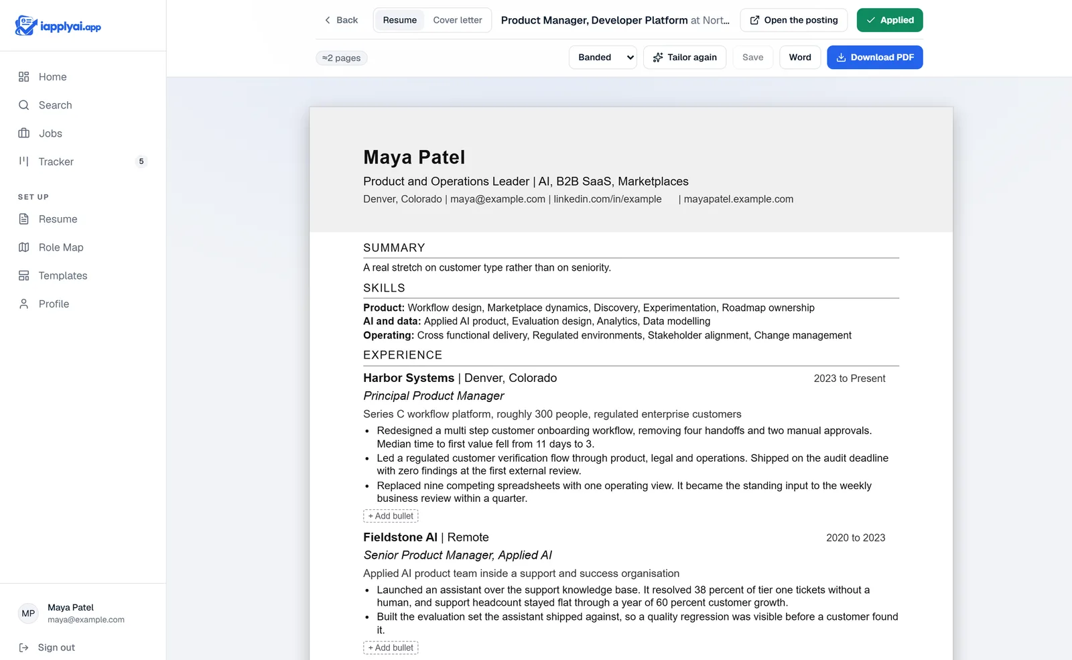Viewport: 1072px width, 660px height.
Task: Click the Tracker columns icon
Action: click(24, 161)
